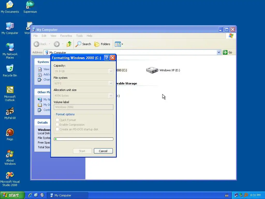Click the Windows Start button
The height and width of the screenshot is (199, 265).
(12, 195)
